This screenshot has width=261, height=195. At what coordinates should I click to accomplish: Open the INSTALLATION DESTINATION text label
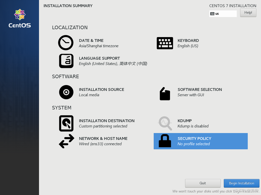click(x=107, y=121)
